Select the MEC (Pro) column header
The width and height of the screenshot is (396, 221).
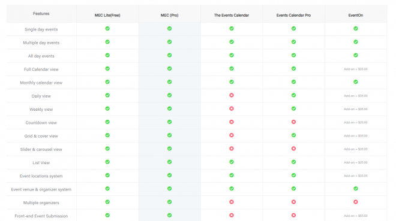(169, 16)
